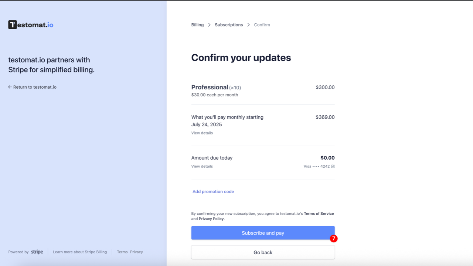Image resolution: width=473 pixels, height=266 pixels.
Task: Open the Terms of Service link
Action: [319, 213]
